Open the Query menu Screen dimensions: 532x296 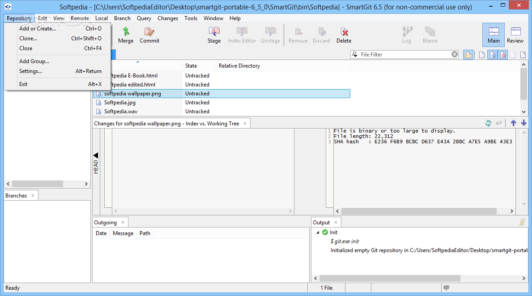point(144,18)
